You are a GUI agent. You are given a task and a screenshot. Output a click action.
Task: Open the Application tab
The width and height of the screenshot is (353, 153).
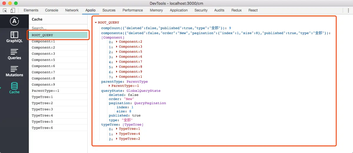(x=179, y=10)
